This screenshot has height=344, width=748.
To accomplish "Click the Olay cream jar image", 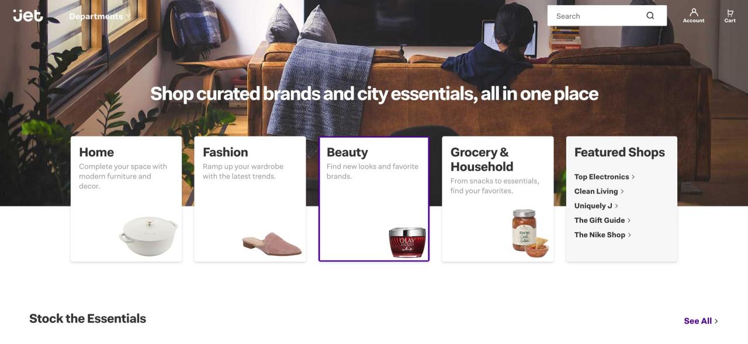I will (x=407, y=243).
